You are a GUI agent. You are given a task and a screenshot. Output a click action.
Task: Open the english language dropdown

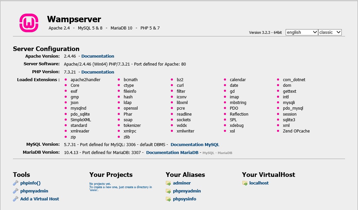click(x=301, y=32)
